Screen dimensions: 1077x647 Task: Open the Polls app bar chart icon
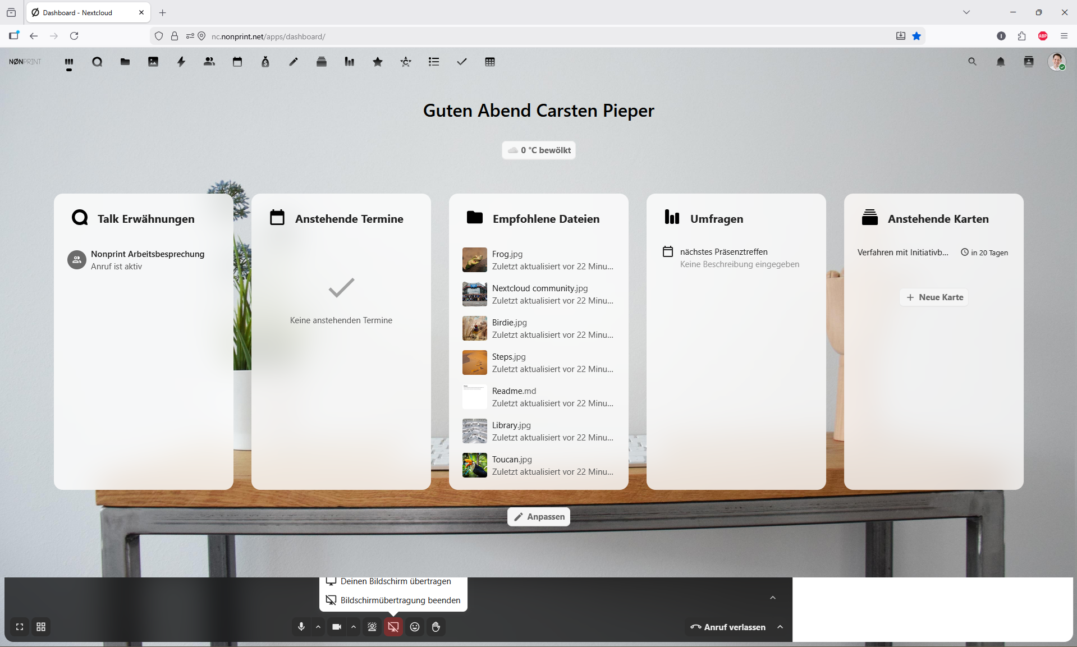coord(350,62)
